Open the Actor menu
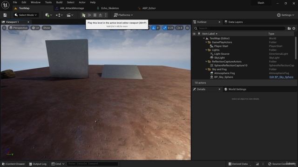 pos(82,2)
